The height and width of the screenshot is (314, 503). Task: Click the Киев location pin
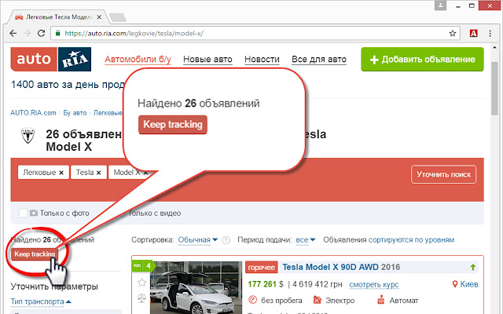(x=454, y=284)
